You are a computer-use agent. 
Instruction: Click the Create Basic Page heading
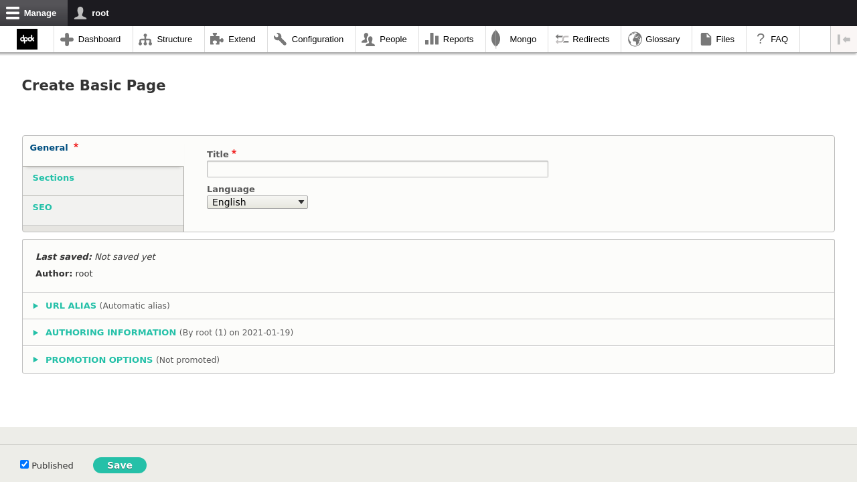tap(94, 86)
